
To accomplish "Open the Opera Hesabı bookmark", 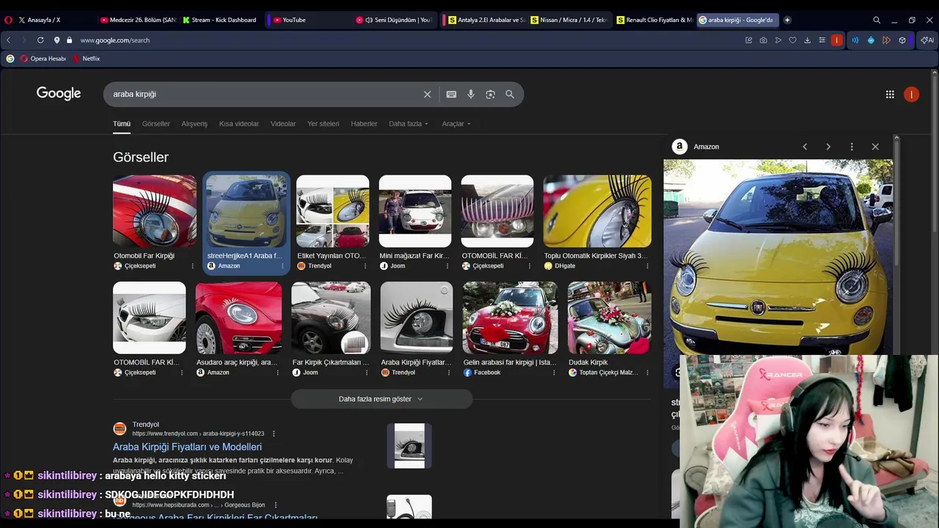I will click(43, 59).
